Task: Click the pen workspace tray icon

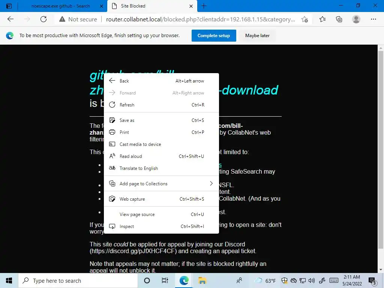Action: click(x=322, y=280)
